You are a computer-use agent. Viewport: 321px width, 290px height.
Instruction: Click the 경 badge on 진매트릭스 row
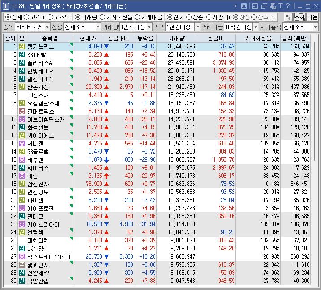point(22,111)
